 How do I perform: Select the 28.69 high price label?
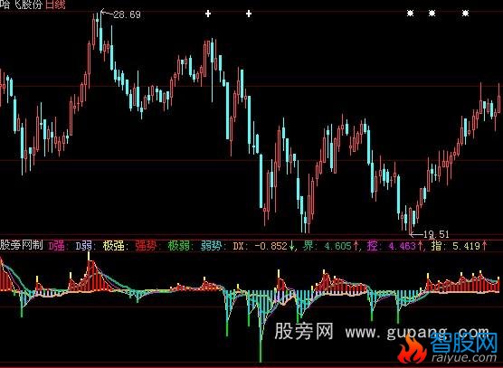pos(127,14)
